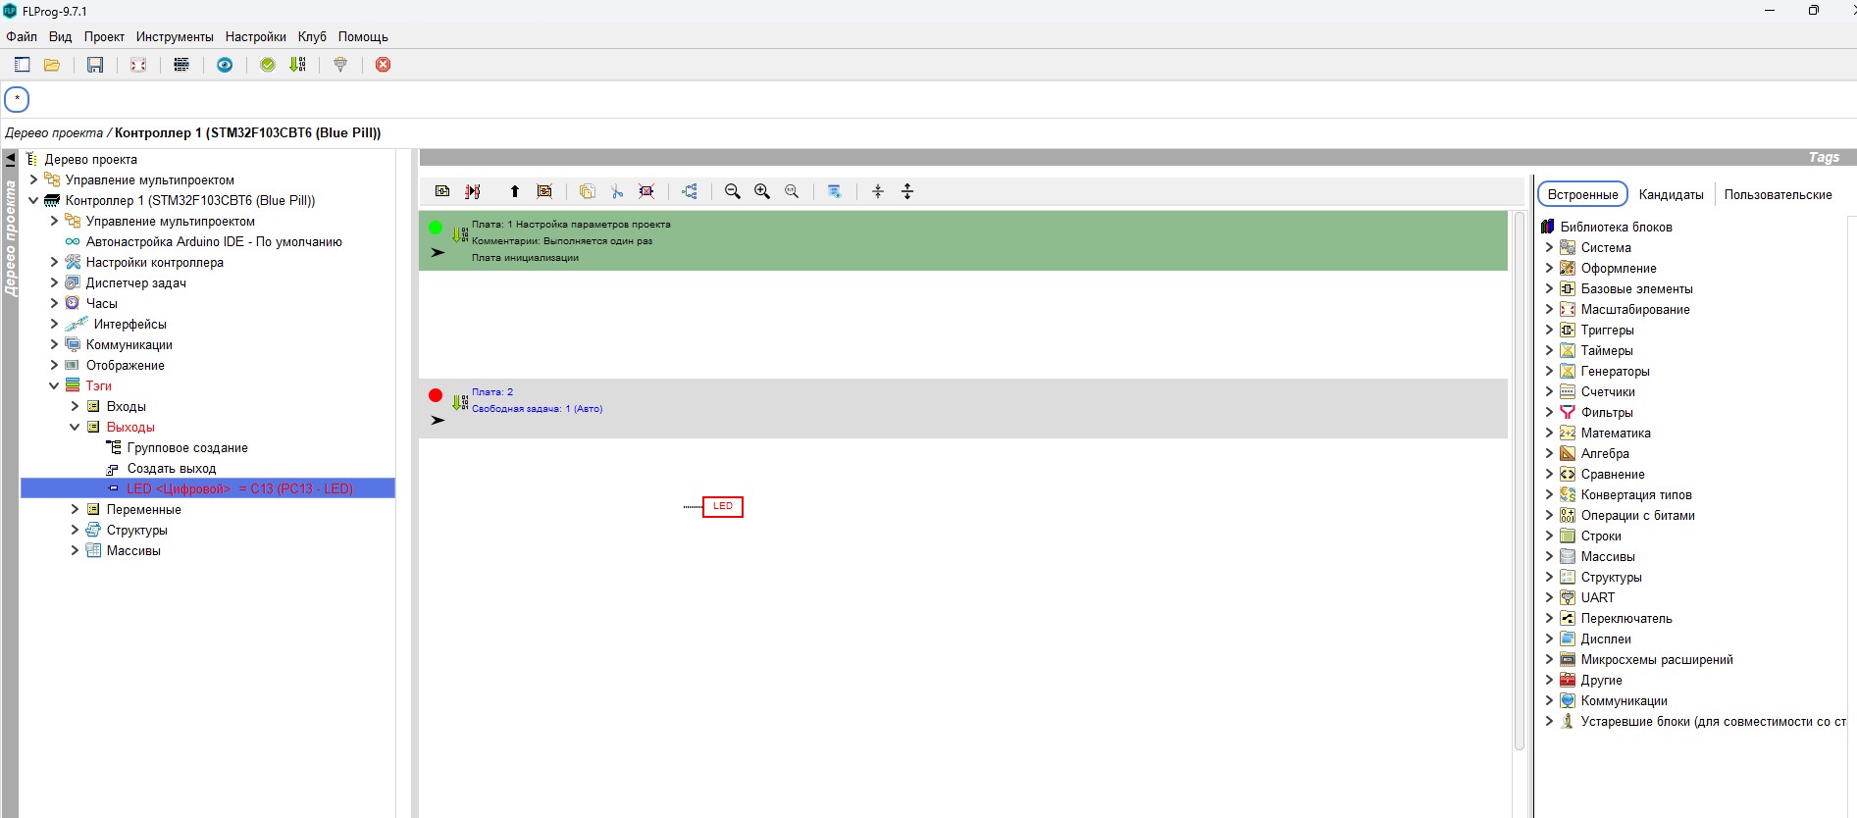The height and width of the screenshot is (818, 1857).
Task: Expand the Переменные tree node
Action: (75, 509)
